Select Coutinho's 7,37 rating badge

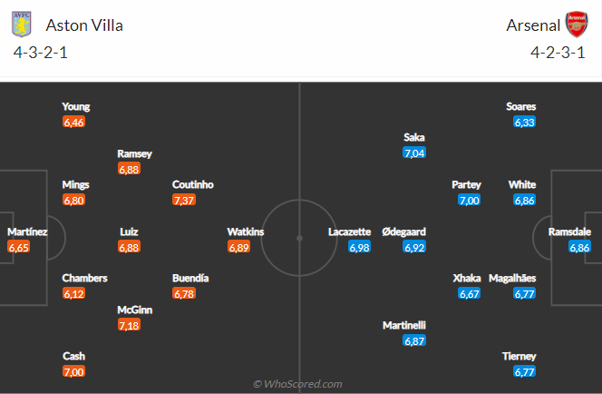(186, 200)
